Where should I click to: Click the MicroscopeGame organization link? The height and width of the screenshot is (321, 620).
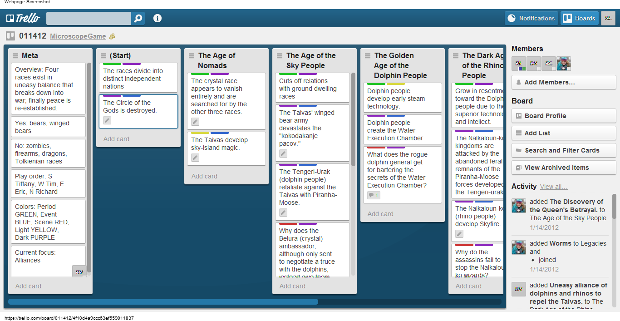tap(78, 36)
